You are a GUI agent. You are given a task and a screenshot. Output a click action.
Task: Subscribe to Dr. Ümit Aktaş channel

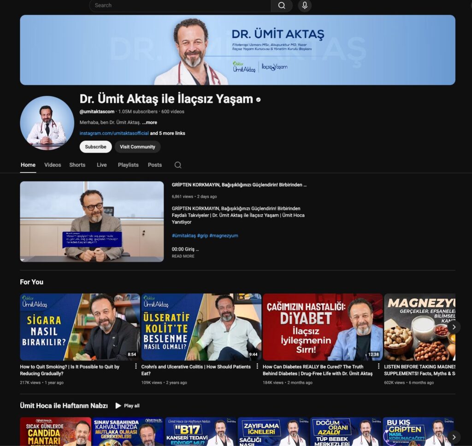point(95,147)
